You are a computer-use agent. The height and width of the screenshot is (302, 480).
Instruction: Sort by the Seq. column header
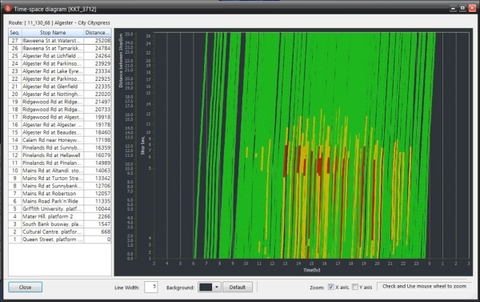pos(14,33)
